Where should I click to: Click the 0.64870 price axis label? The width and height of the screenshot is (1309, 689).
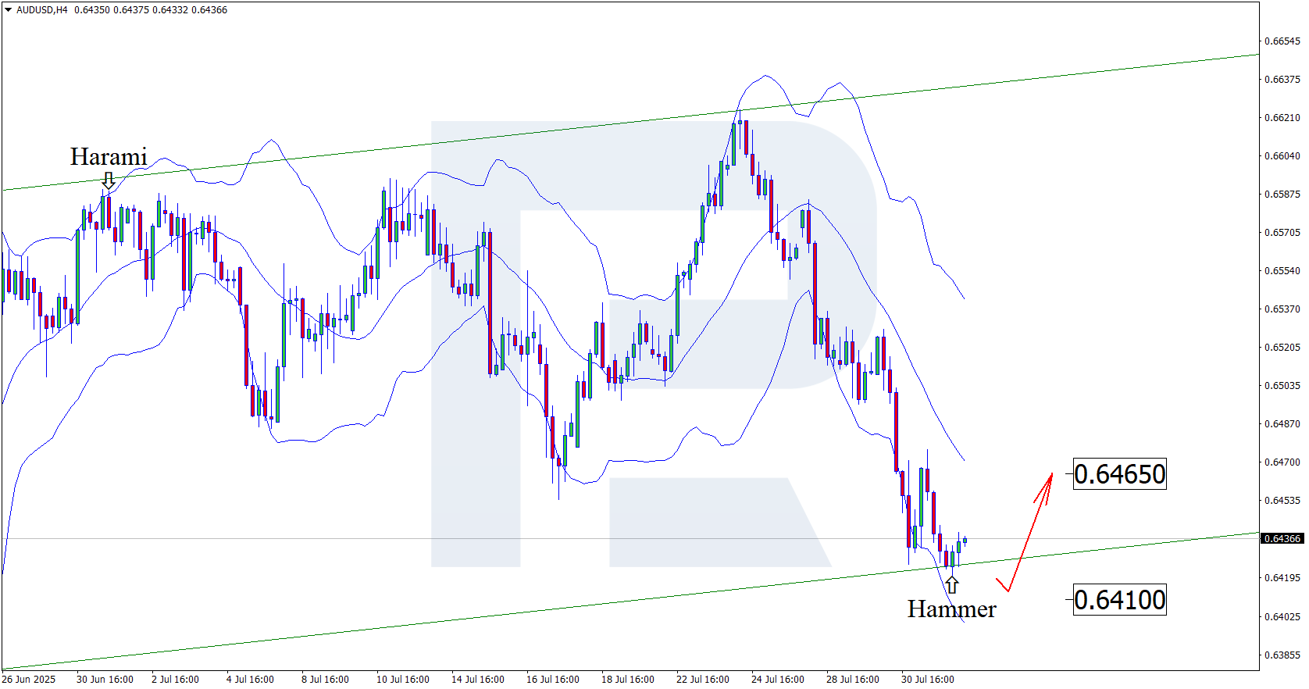point(1282,424)
